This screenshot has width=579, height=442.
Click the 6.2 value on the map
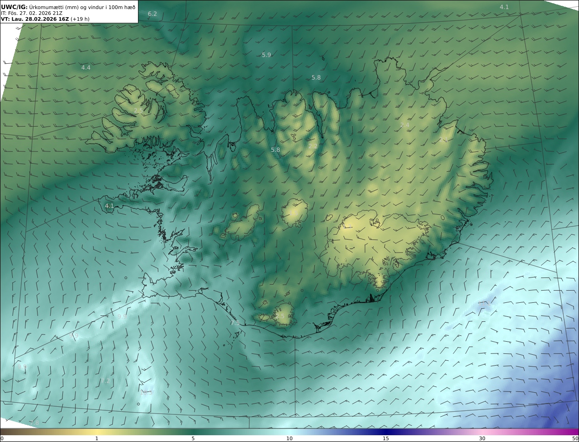(152, 14)
